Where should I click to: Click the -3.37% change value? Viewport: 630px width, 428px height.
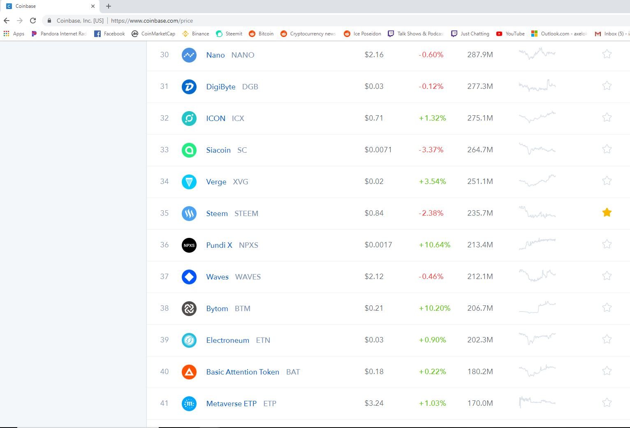431,150
